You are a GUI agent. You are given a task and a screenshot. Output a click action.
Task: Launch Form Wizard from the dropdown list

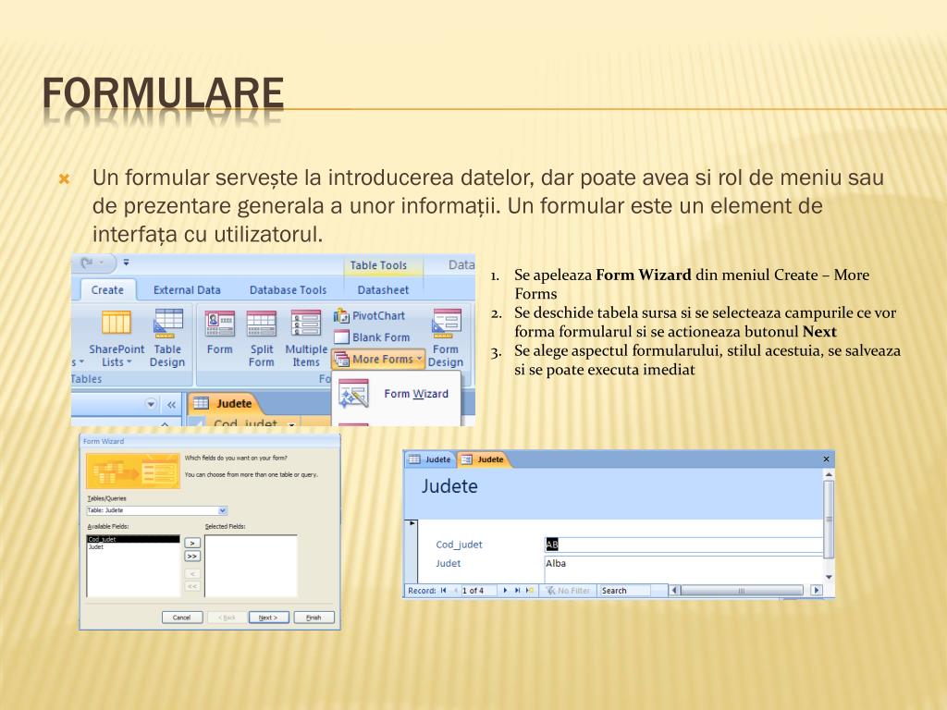(x=394, y=394)
